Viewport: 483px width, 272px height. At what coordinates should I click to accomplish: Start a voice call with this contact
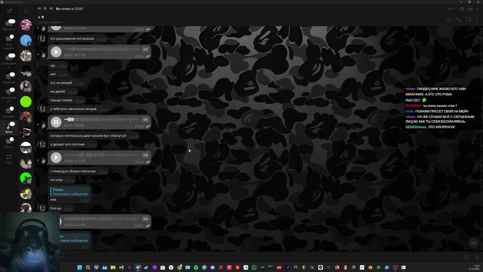coord(458,19)
